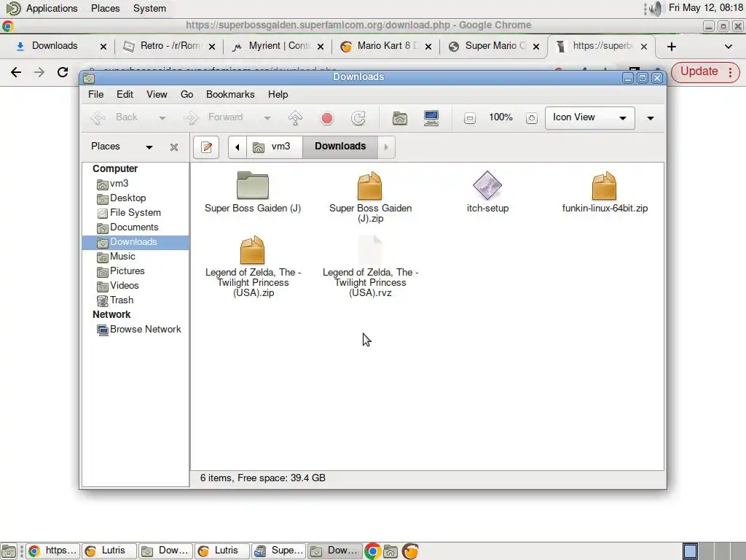
Task: Click Chrome's back arrow
Action: 16,72
